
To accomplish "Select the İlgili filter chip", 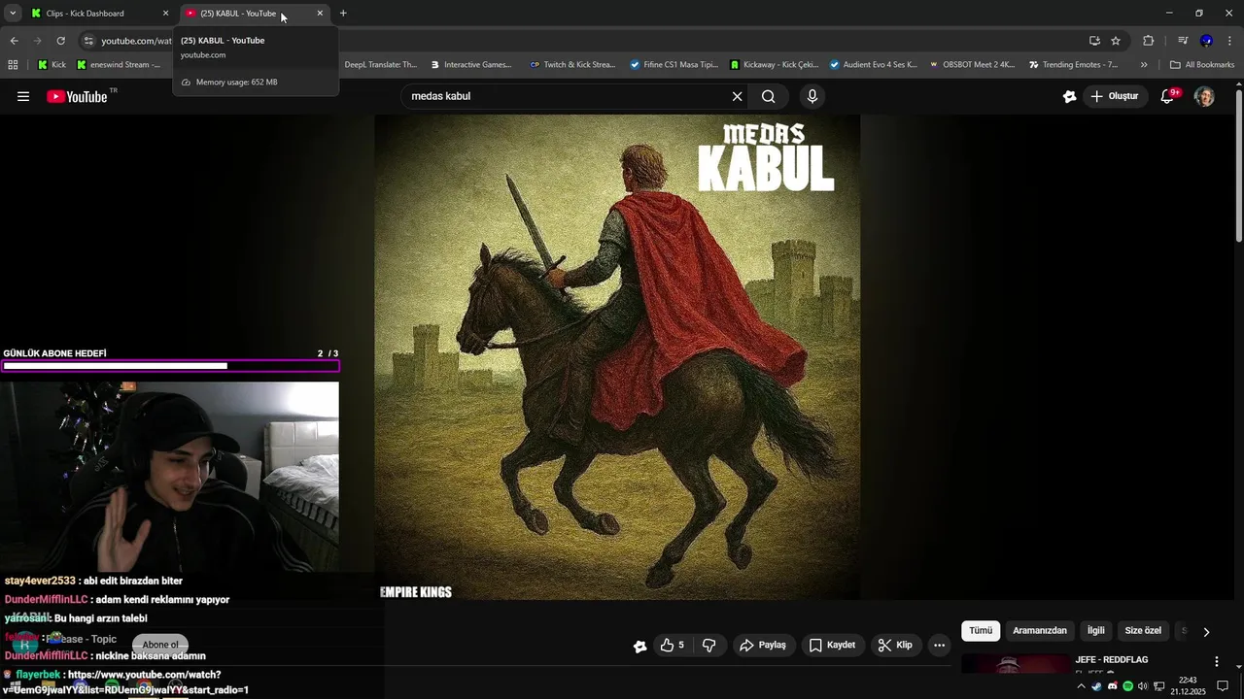I will [1096, 631].
